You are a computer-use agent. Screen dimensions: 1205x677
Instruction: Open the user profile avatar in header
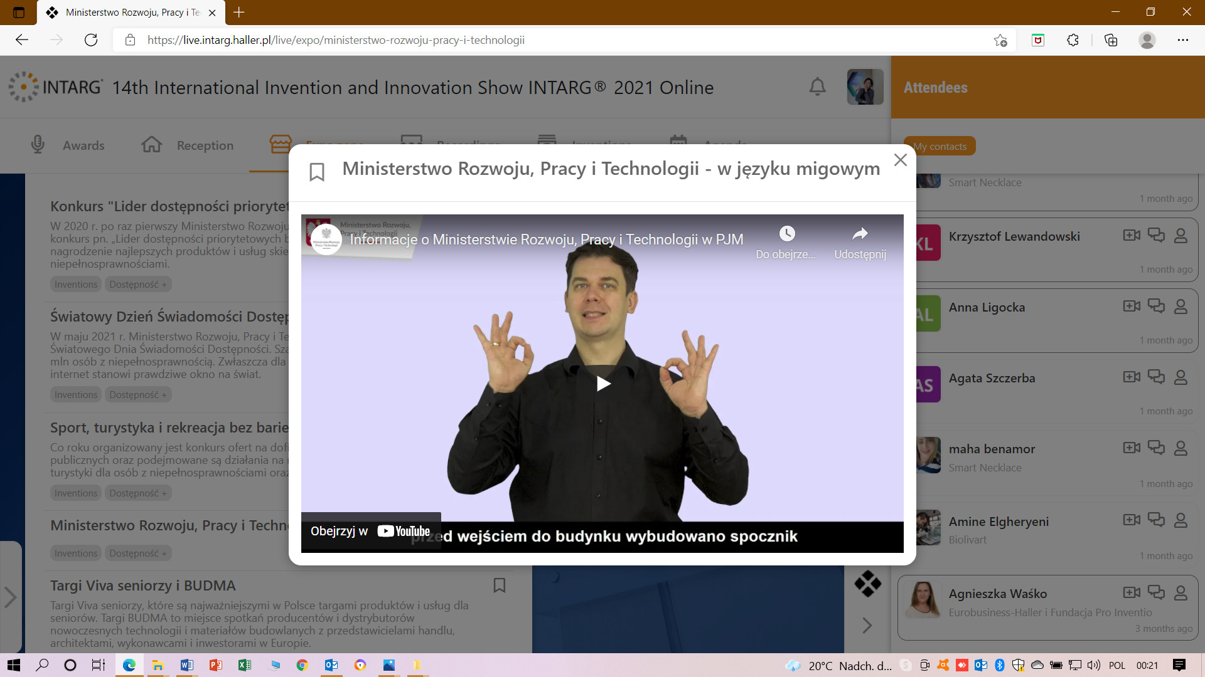click(865, 87)
